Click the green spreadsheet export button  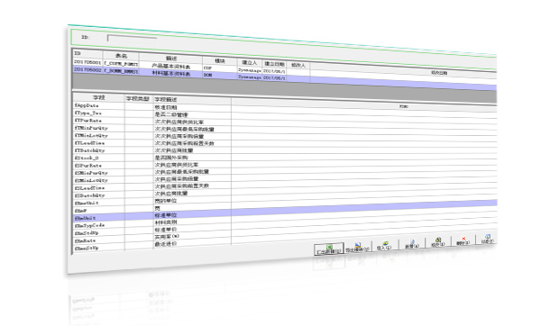[329, 249]
